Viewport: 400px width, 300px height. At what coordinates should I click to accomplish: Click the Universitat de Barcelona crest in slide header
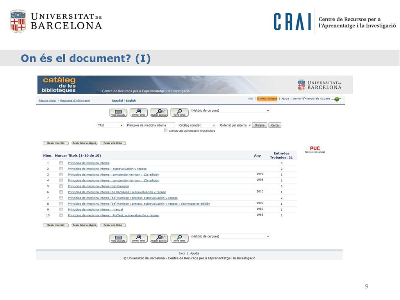tap(18, 21)
